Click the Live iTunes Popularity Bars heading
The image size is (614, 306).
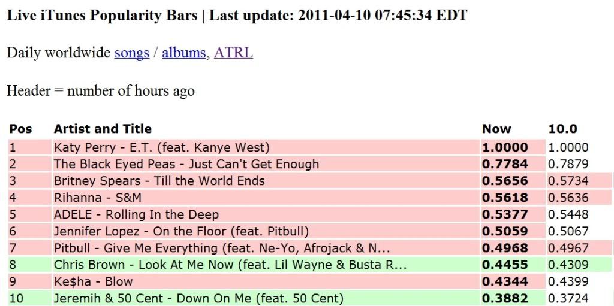tap(102, 16)
